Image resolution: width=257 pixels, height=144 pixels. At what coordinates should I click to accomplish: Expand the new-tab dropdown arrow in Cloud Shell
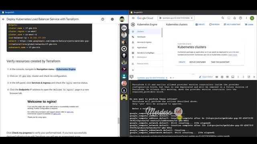click(x=173, y=78)
